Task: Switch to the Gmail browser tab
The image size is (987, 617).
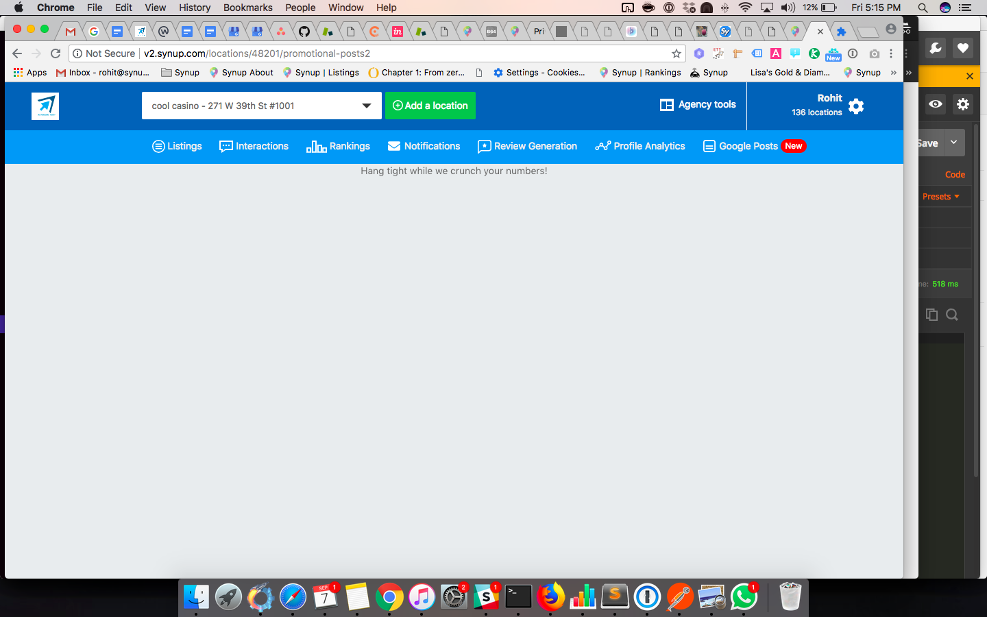Action: point(71,32)
